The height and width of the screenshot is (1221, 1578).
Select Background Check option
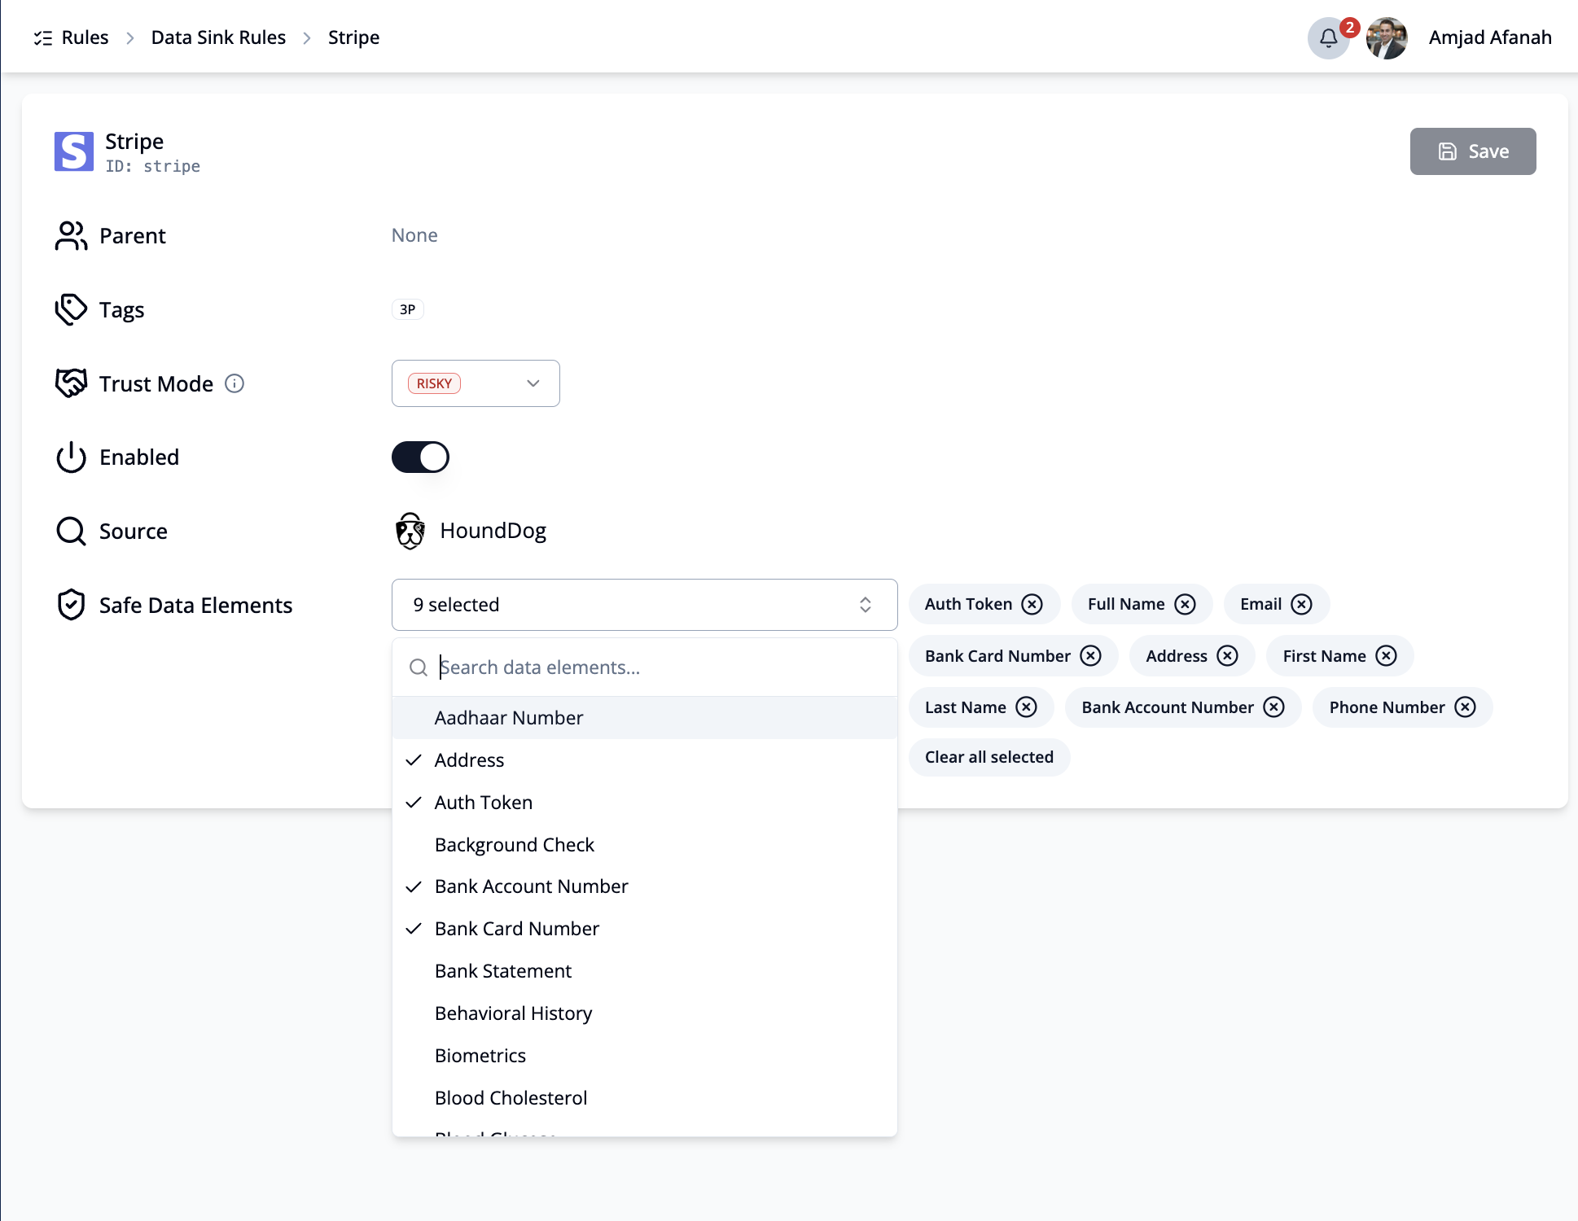pyautogui.click(x=645, y=845)
